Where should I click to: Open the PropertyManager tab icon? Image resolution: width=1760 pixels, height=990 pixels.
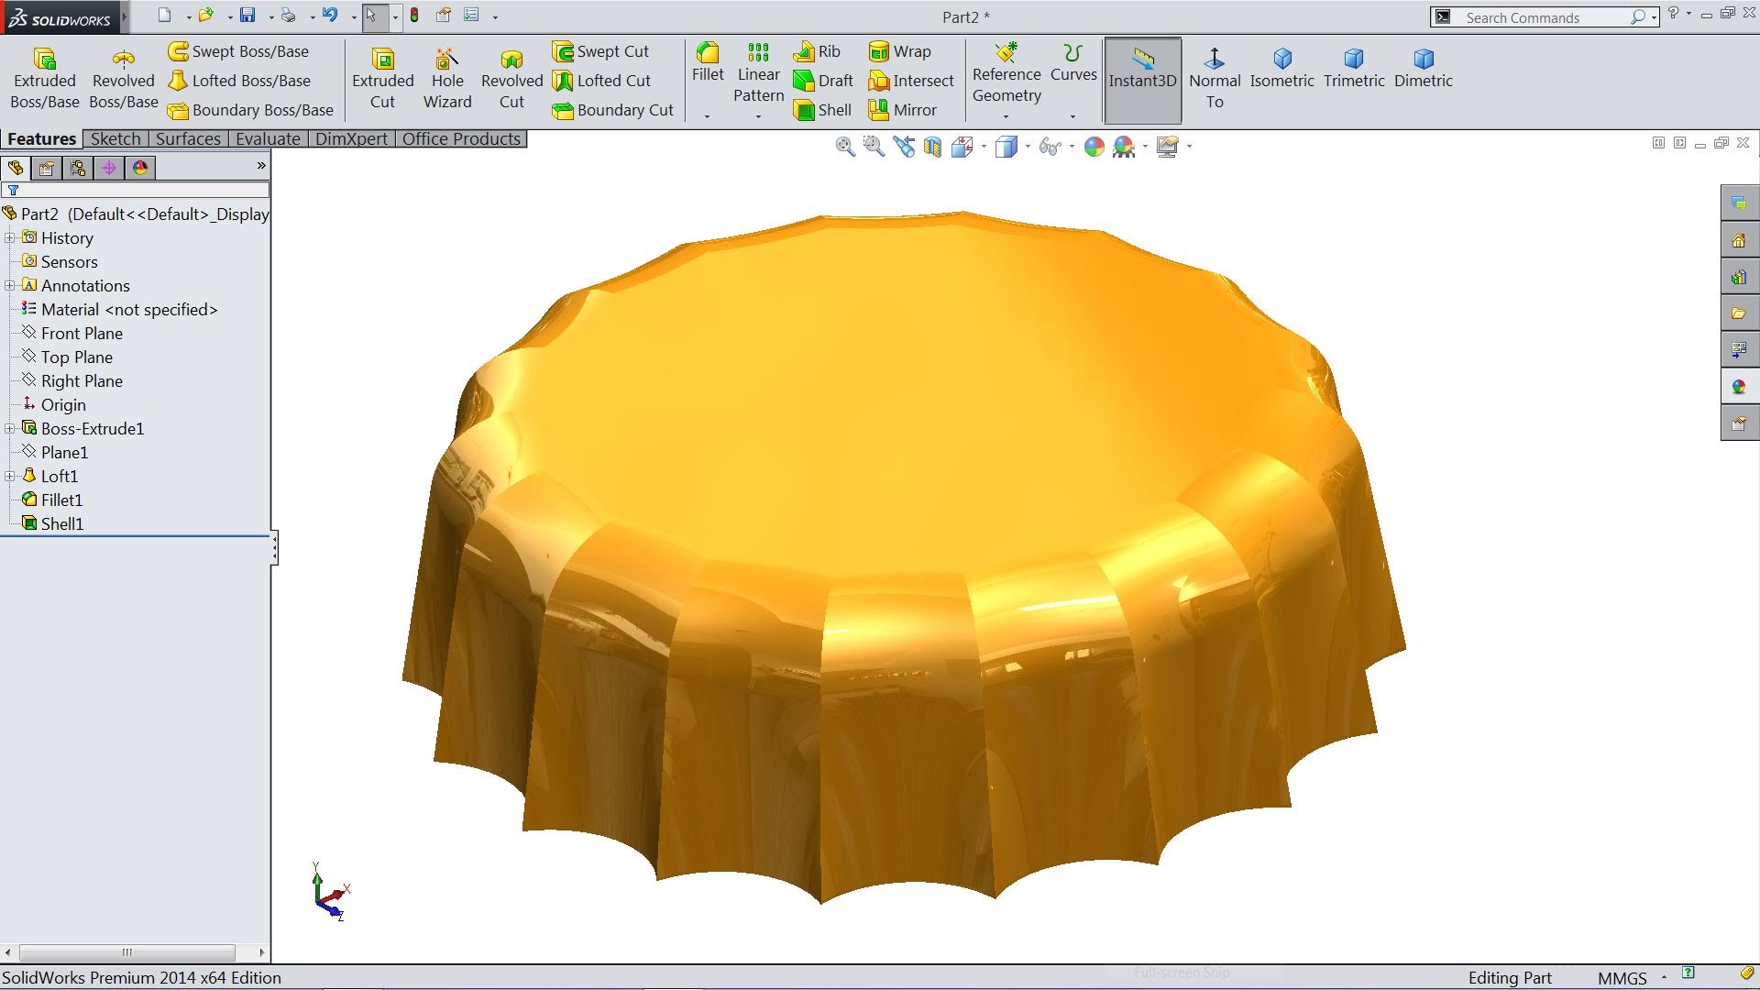click(x=47, y=168)
